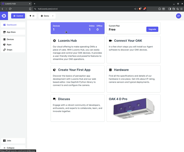Open the Leo AI sparkle icon
The height and width of the screenshot is (152, 184).
(177, 9)
